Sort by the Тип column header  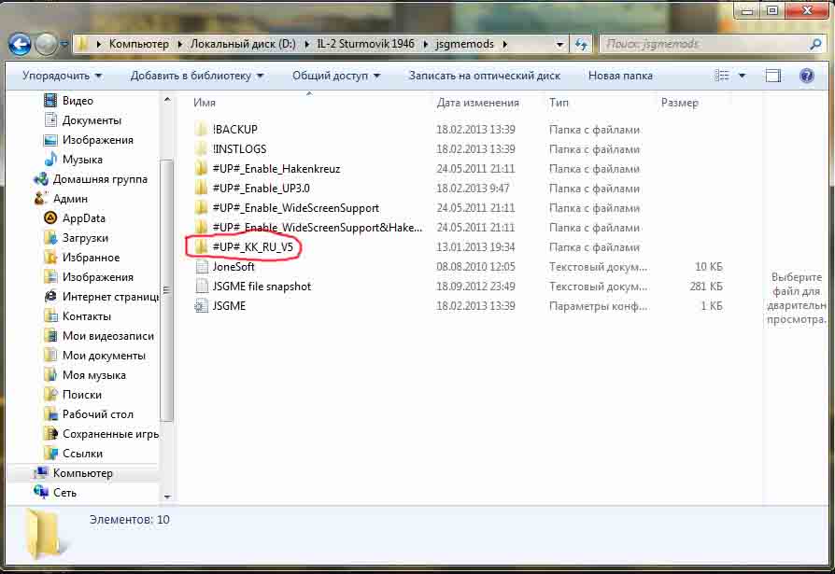559,103
